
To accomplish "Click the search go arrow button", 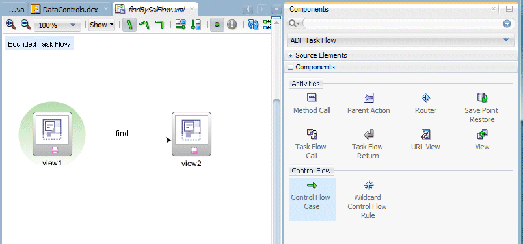I will [x=507, y=23].
